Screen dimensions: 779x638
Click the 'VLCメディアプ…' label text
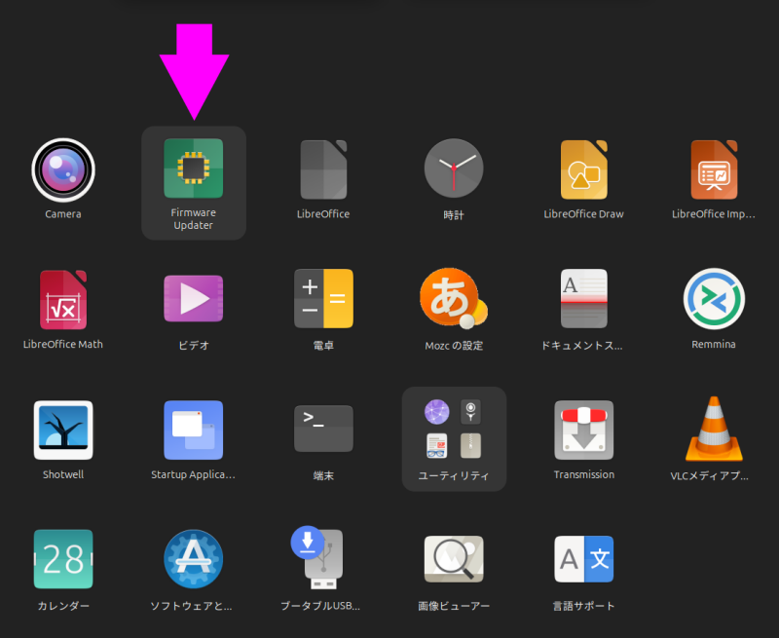pyautogui.click(x=710, y=475)
